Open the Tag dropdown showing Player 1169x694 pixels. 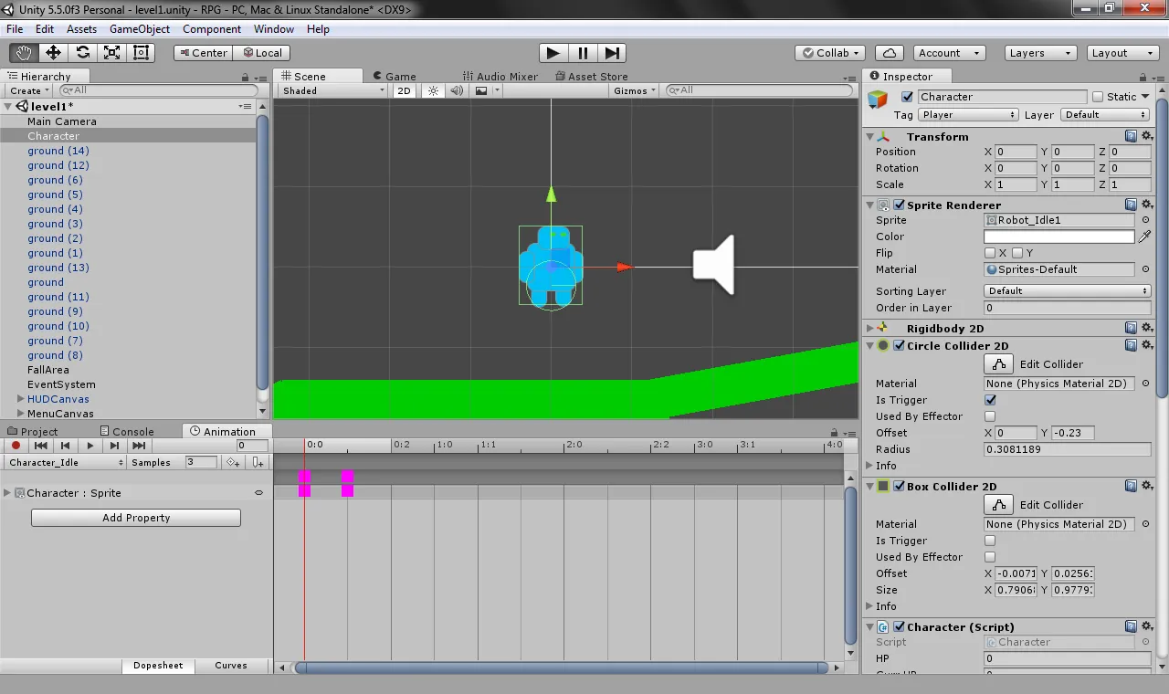968,115
